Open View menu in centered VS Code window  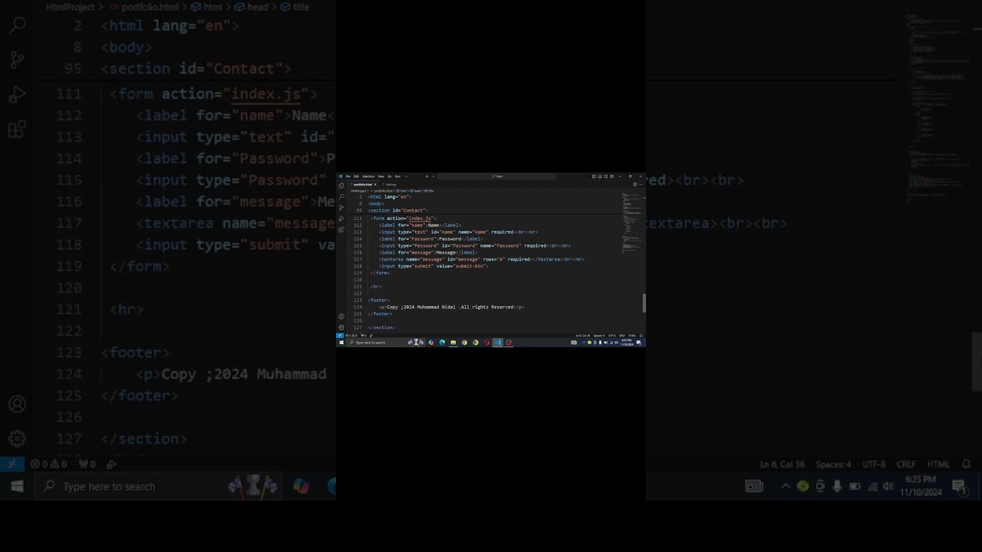381,176
